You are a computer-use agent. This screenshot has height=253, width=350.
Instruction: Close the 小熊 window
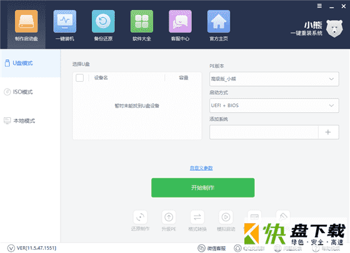coord(344,6)
